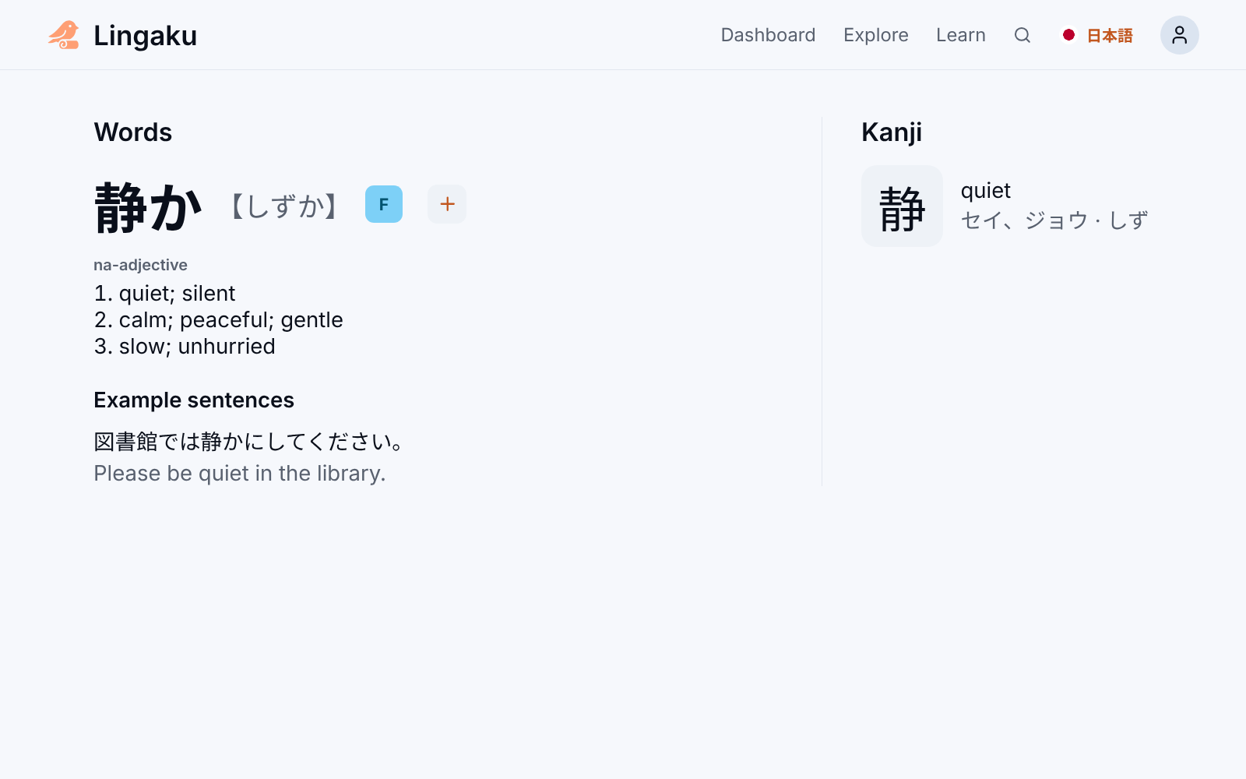Viewport: 1246px width, 779px height.
Task: Click the reading 【しずか】
Action: [x=283, y=206]
